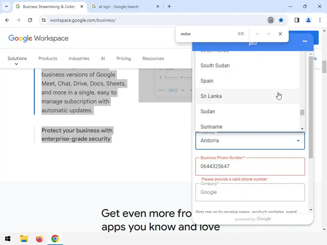Minimize the chat widget
The height and width of the screenshot is (245, 327).
pyautogui.click(x=305, y=41)
